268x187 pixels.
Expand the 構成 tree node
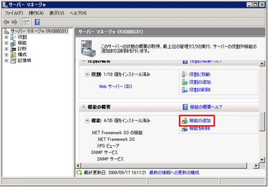coord(6,55)
